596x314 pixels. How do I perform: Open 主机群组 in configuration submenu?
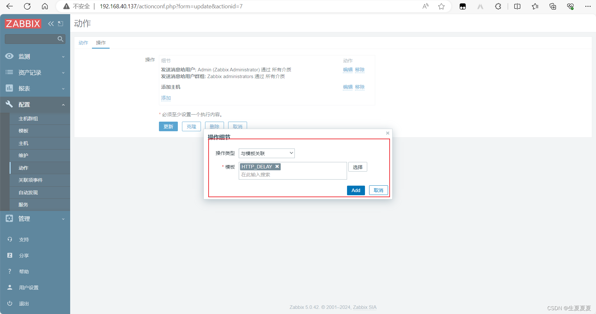pos(40,118)
